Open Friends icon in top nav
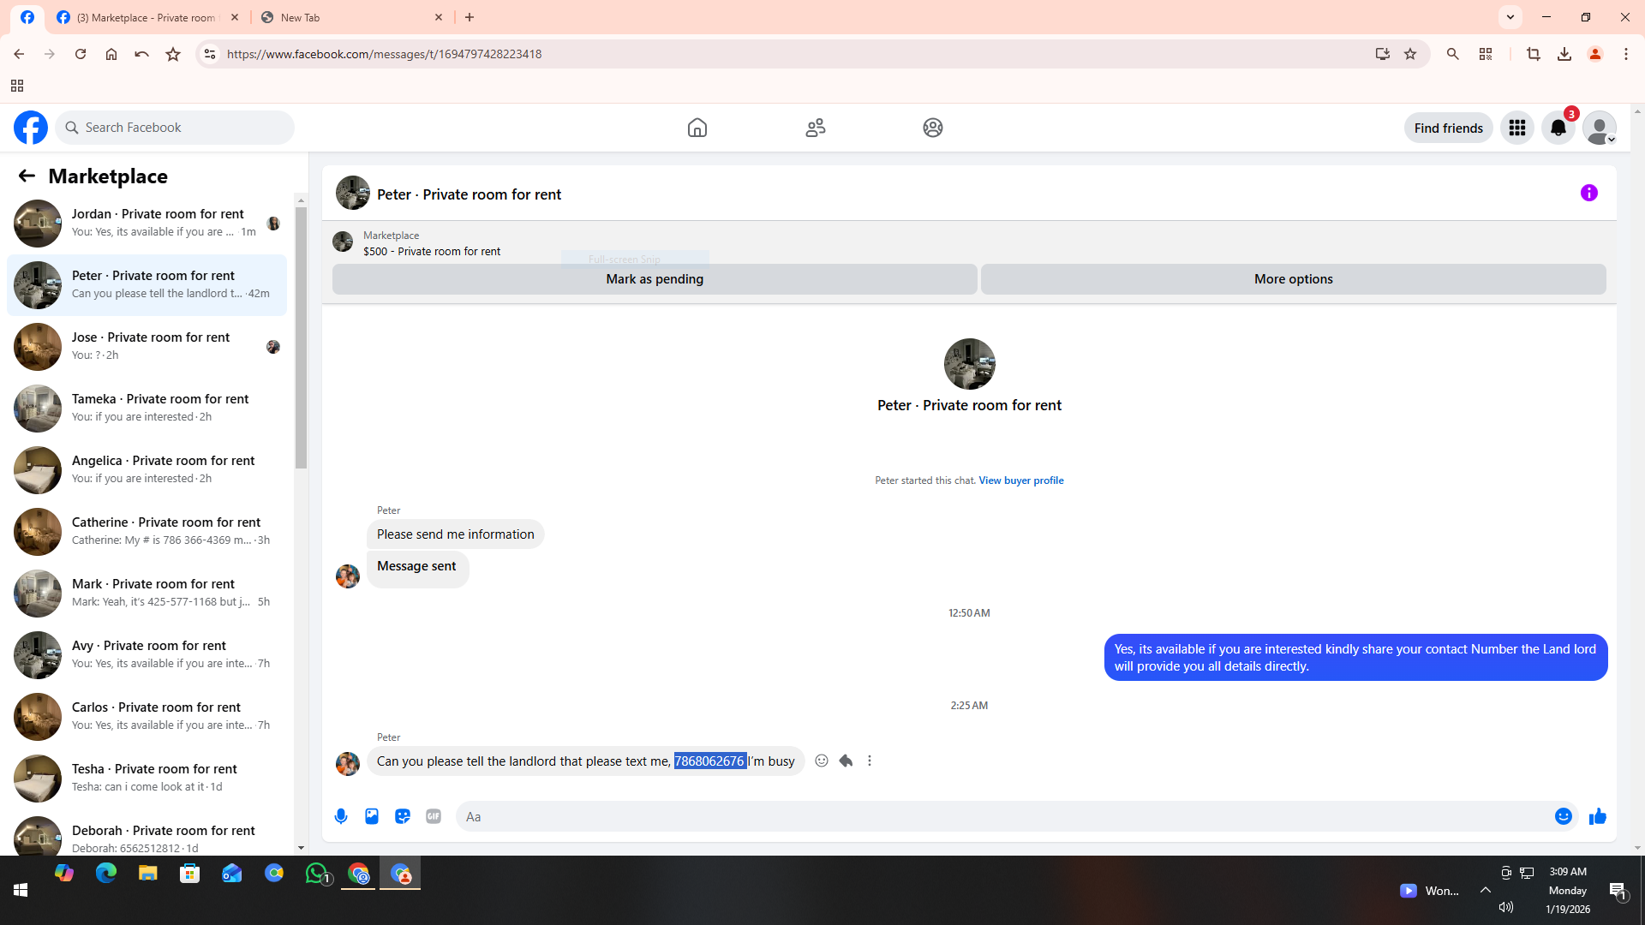1645x925 pixels. click(816, 128)
